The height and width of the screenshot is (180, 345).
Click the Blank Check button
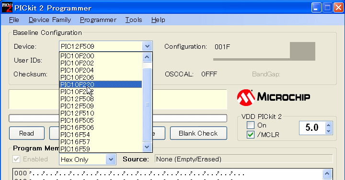[x=198, y=133]
